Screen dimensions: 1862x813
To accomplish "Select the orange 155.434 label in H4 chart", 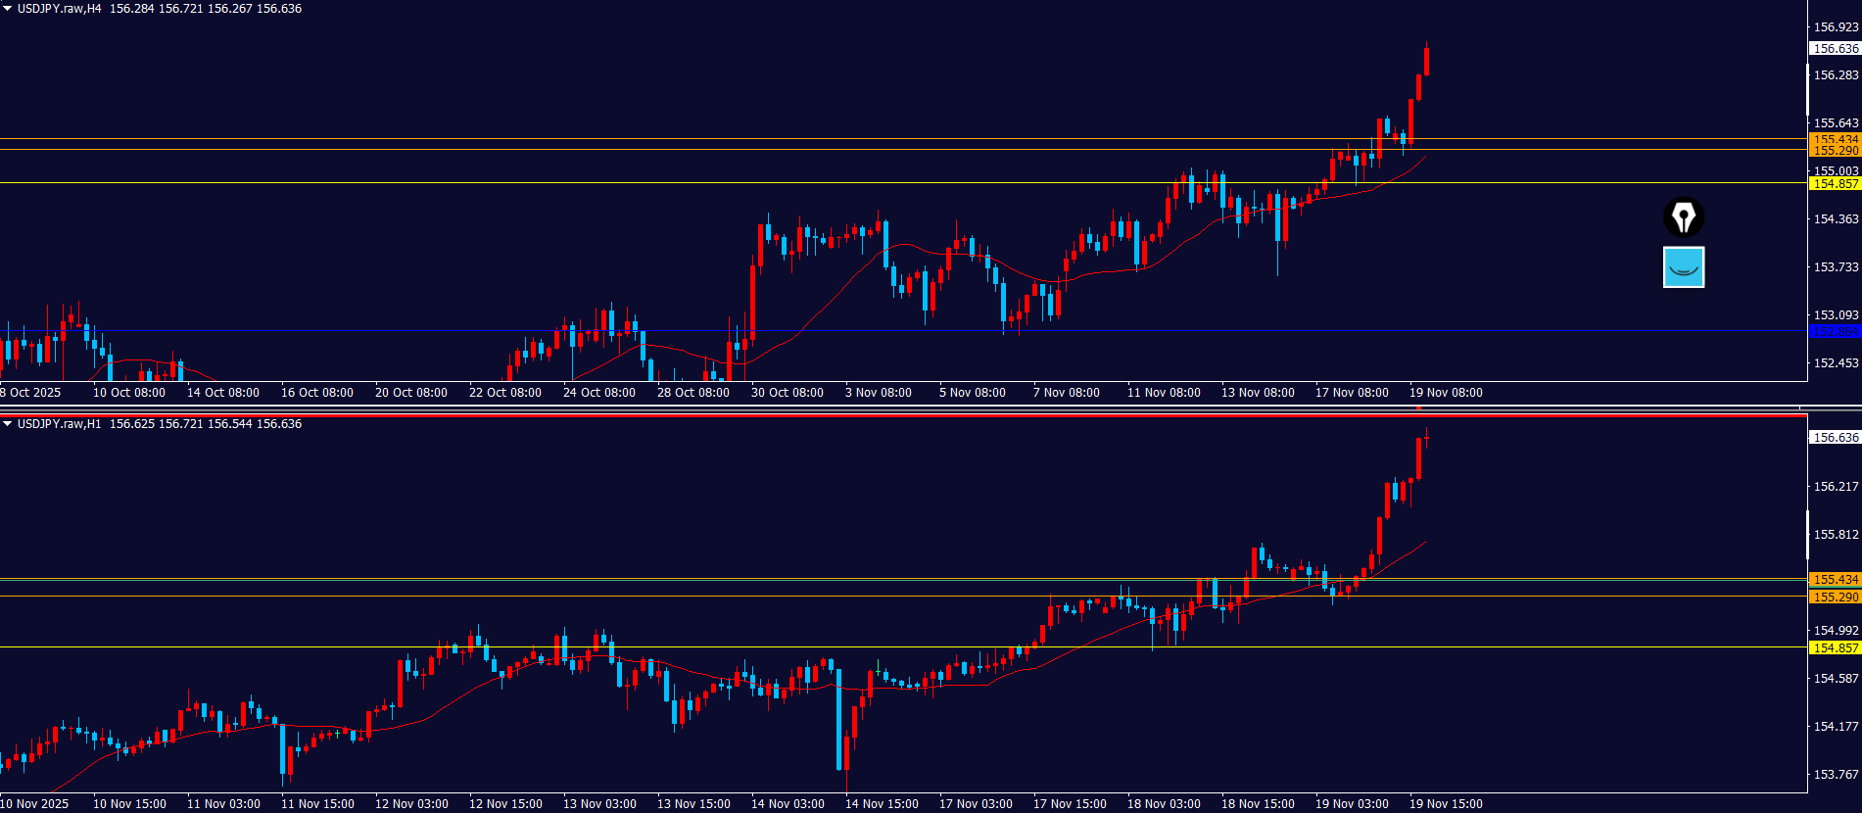I will pyautogui.click(x=1835, y=139).
